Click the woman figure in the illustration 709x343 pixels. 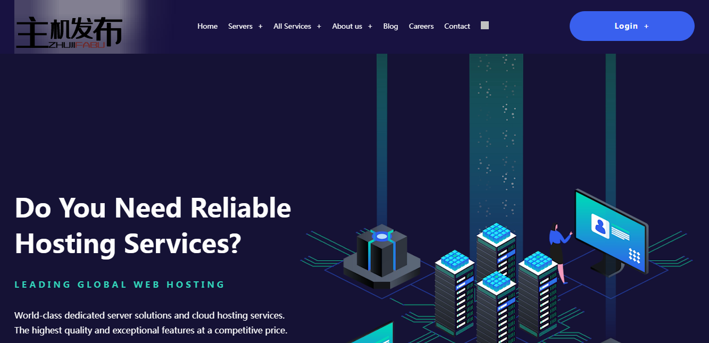click(557, 250)
